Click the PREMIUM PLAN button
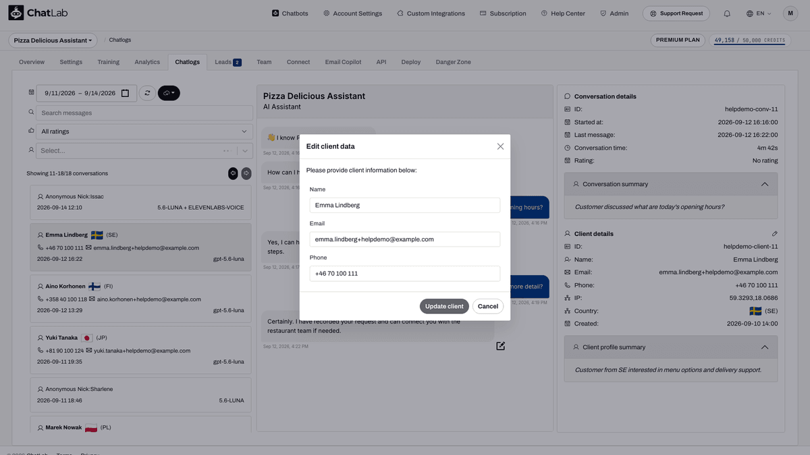810x455 pixels. pos(678,40)
